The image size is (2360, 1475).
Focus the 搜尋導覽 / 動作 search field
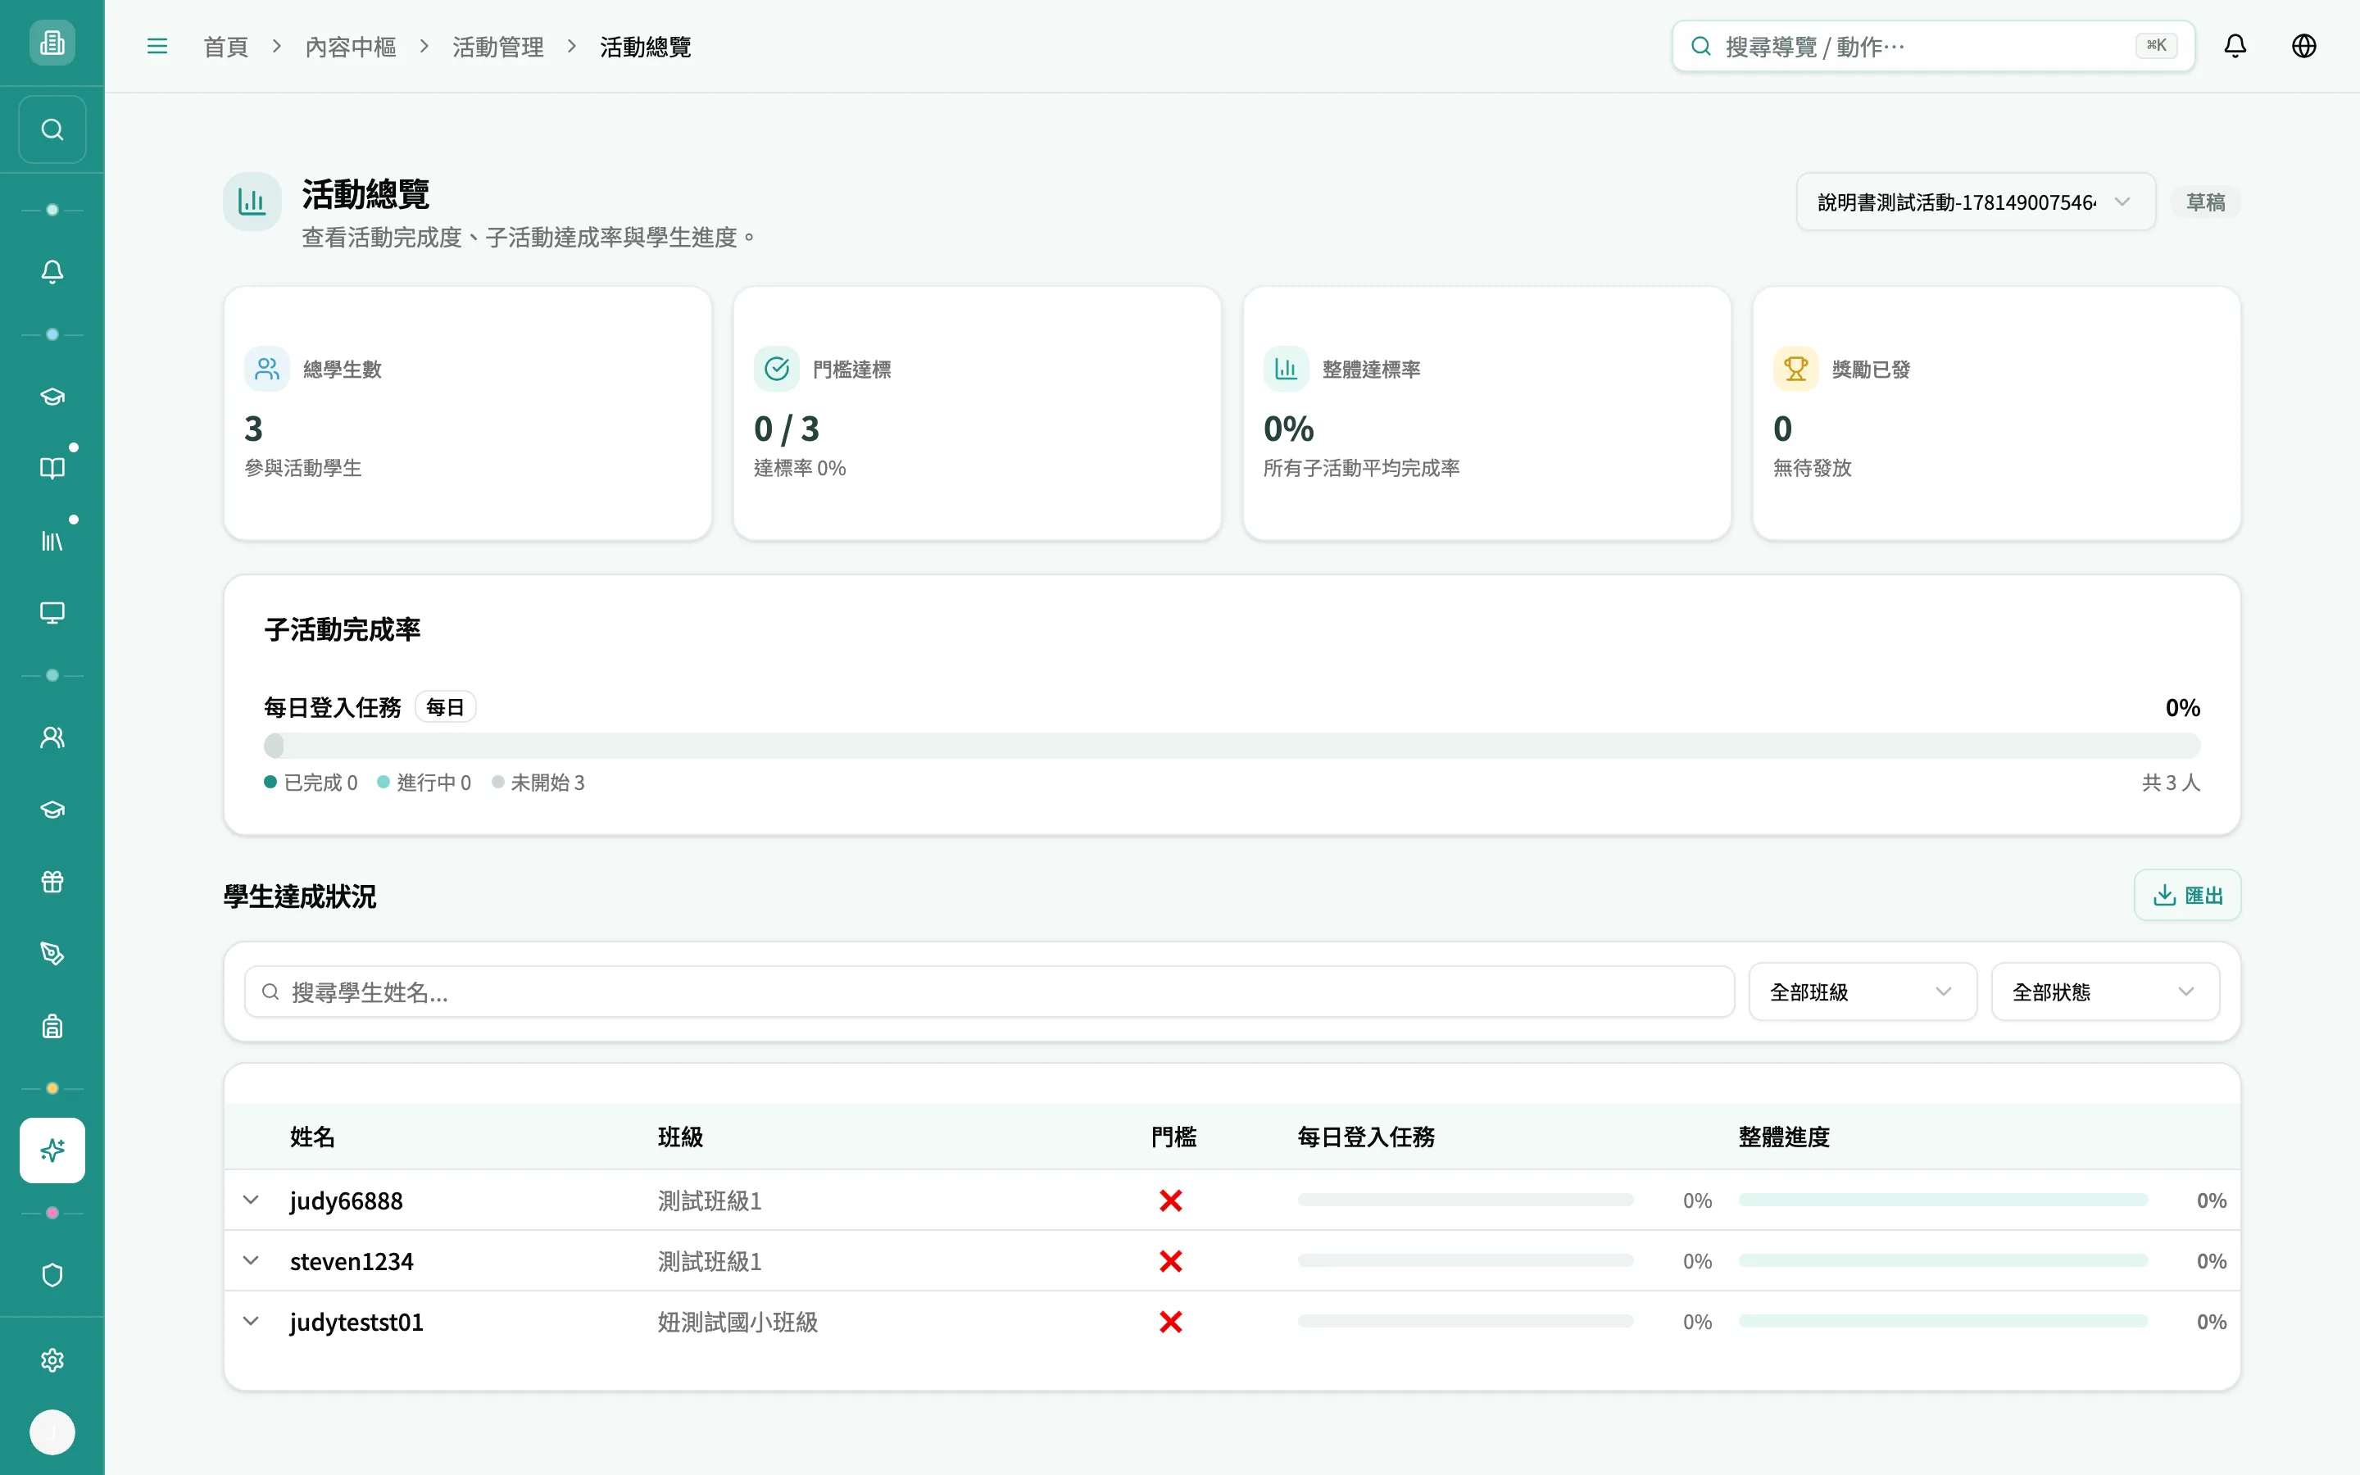click(1933, 46)
